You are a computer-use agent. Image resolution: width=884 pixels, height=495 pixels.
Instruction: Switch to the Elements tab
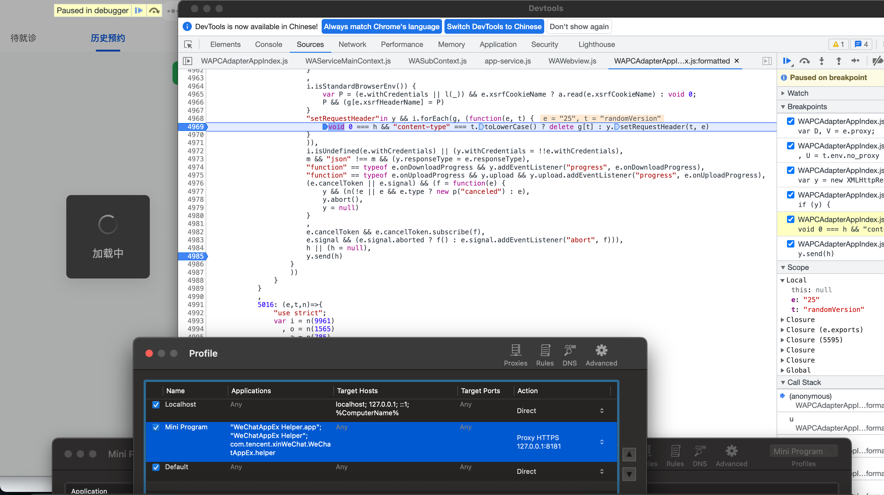click(225, 44)
